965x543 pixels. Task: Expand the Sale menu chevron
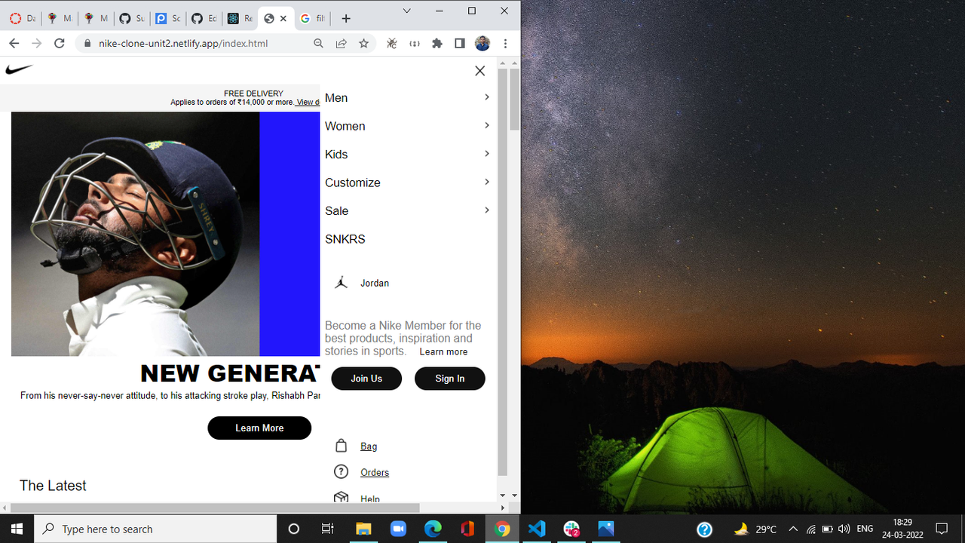coord(487,210)
